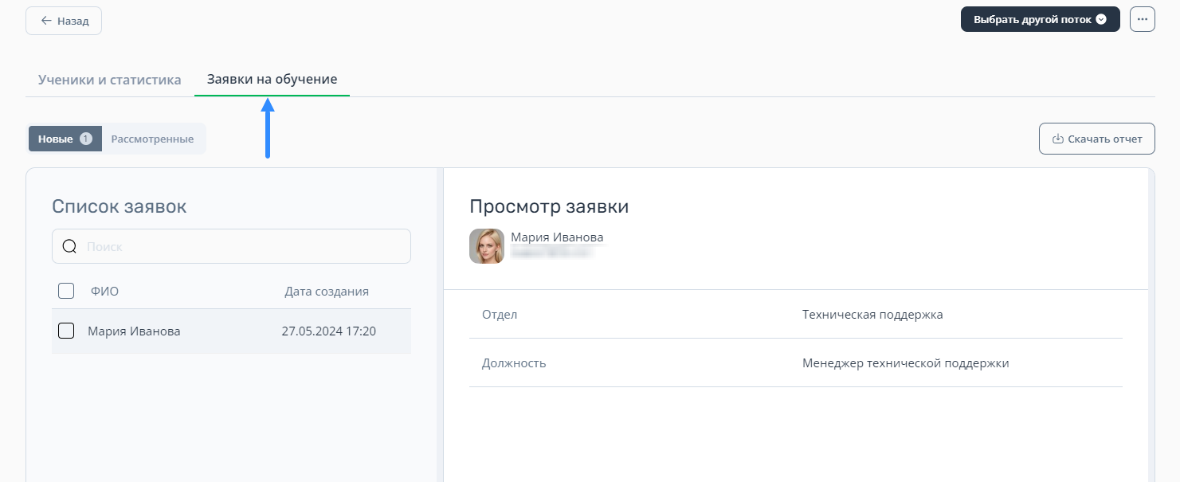Click the vertical scrollbar of the request view
This screenshot has width=1180, height=482.
[1151, 319]
